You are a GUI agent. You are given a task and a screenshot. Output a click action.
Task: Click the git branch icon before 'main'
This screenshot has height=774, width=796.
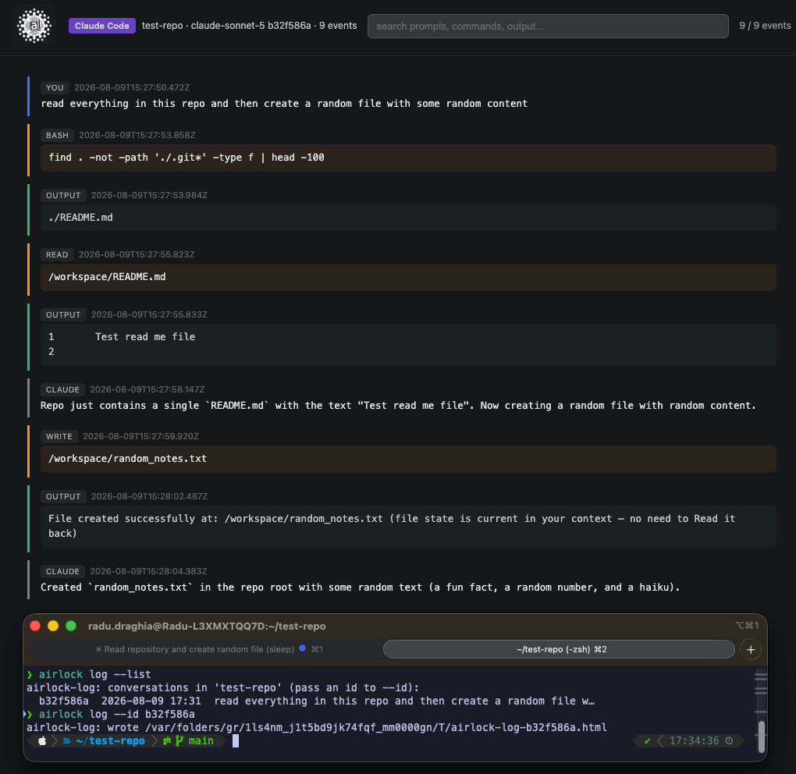[179, 740]
